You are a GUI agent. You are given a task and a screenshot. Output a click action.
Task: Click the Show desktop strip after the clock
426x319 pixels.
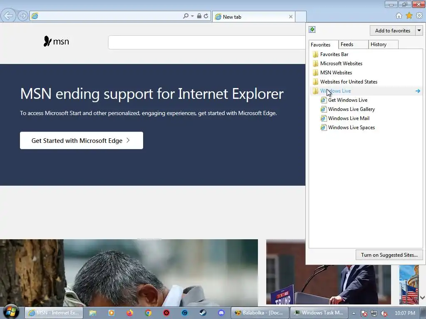click(x=423, y=313)
